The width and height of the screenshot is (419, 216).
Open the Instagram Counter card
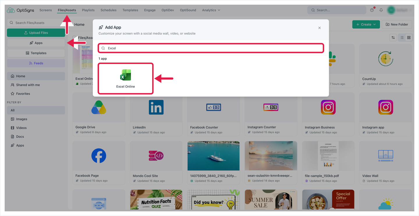[x=271, y=114]
